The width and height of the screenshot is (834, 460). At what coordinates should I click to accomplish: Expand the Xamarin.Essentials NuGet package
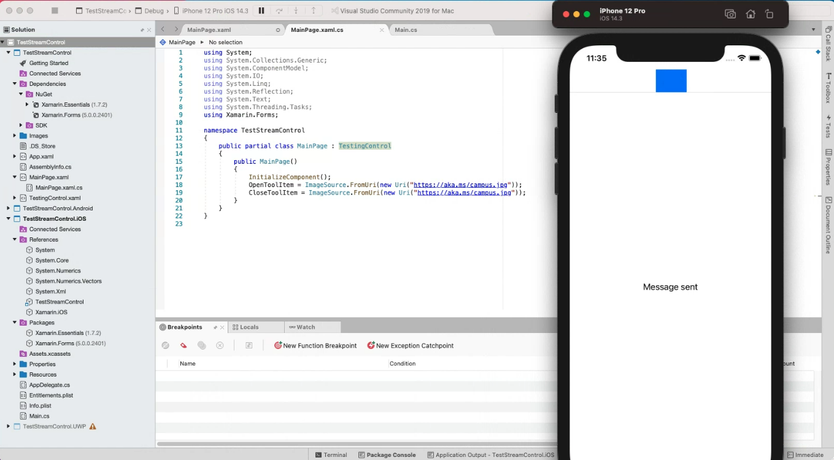[26, 104]
